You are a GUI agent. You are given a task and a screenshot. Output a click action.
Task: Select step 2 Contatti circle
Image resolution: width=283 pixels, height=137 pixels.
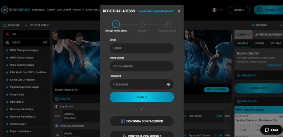coord(142,24)
